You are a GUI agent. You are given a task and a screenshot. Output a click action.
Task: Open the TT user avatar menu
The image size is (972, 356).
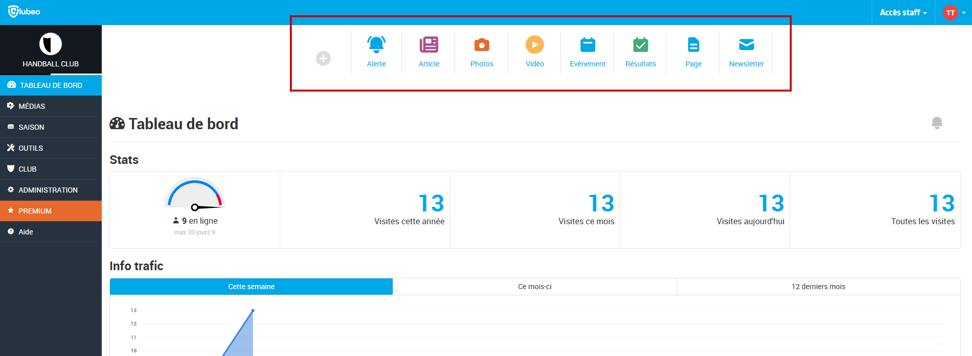(x=954, y=13)
